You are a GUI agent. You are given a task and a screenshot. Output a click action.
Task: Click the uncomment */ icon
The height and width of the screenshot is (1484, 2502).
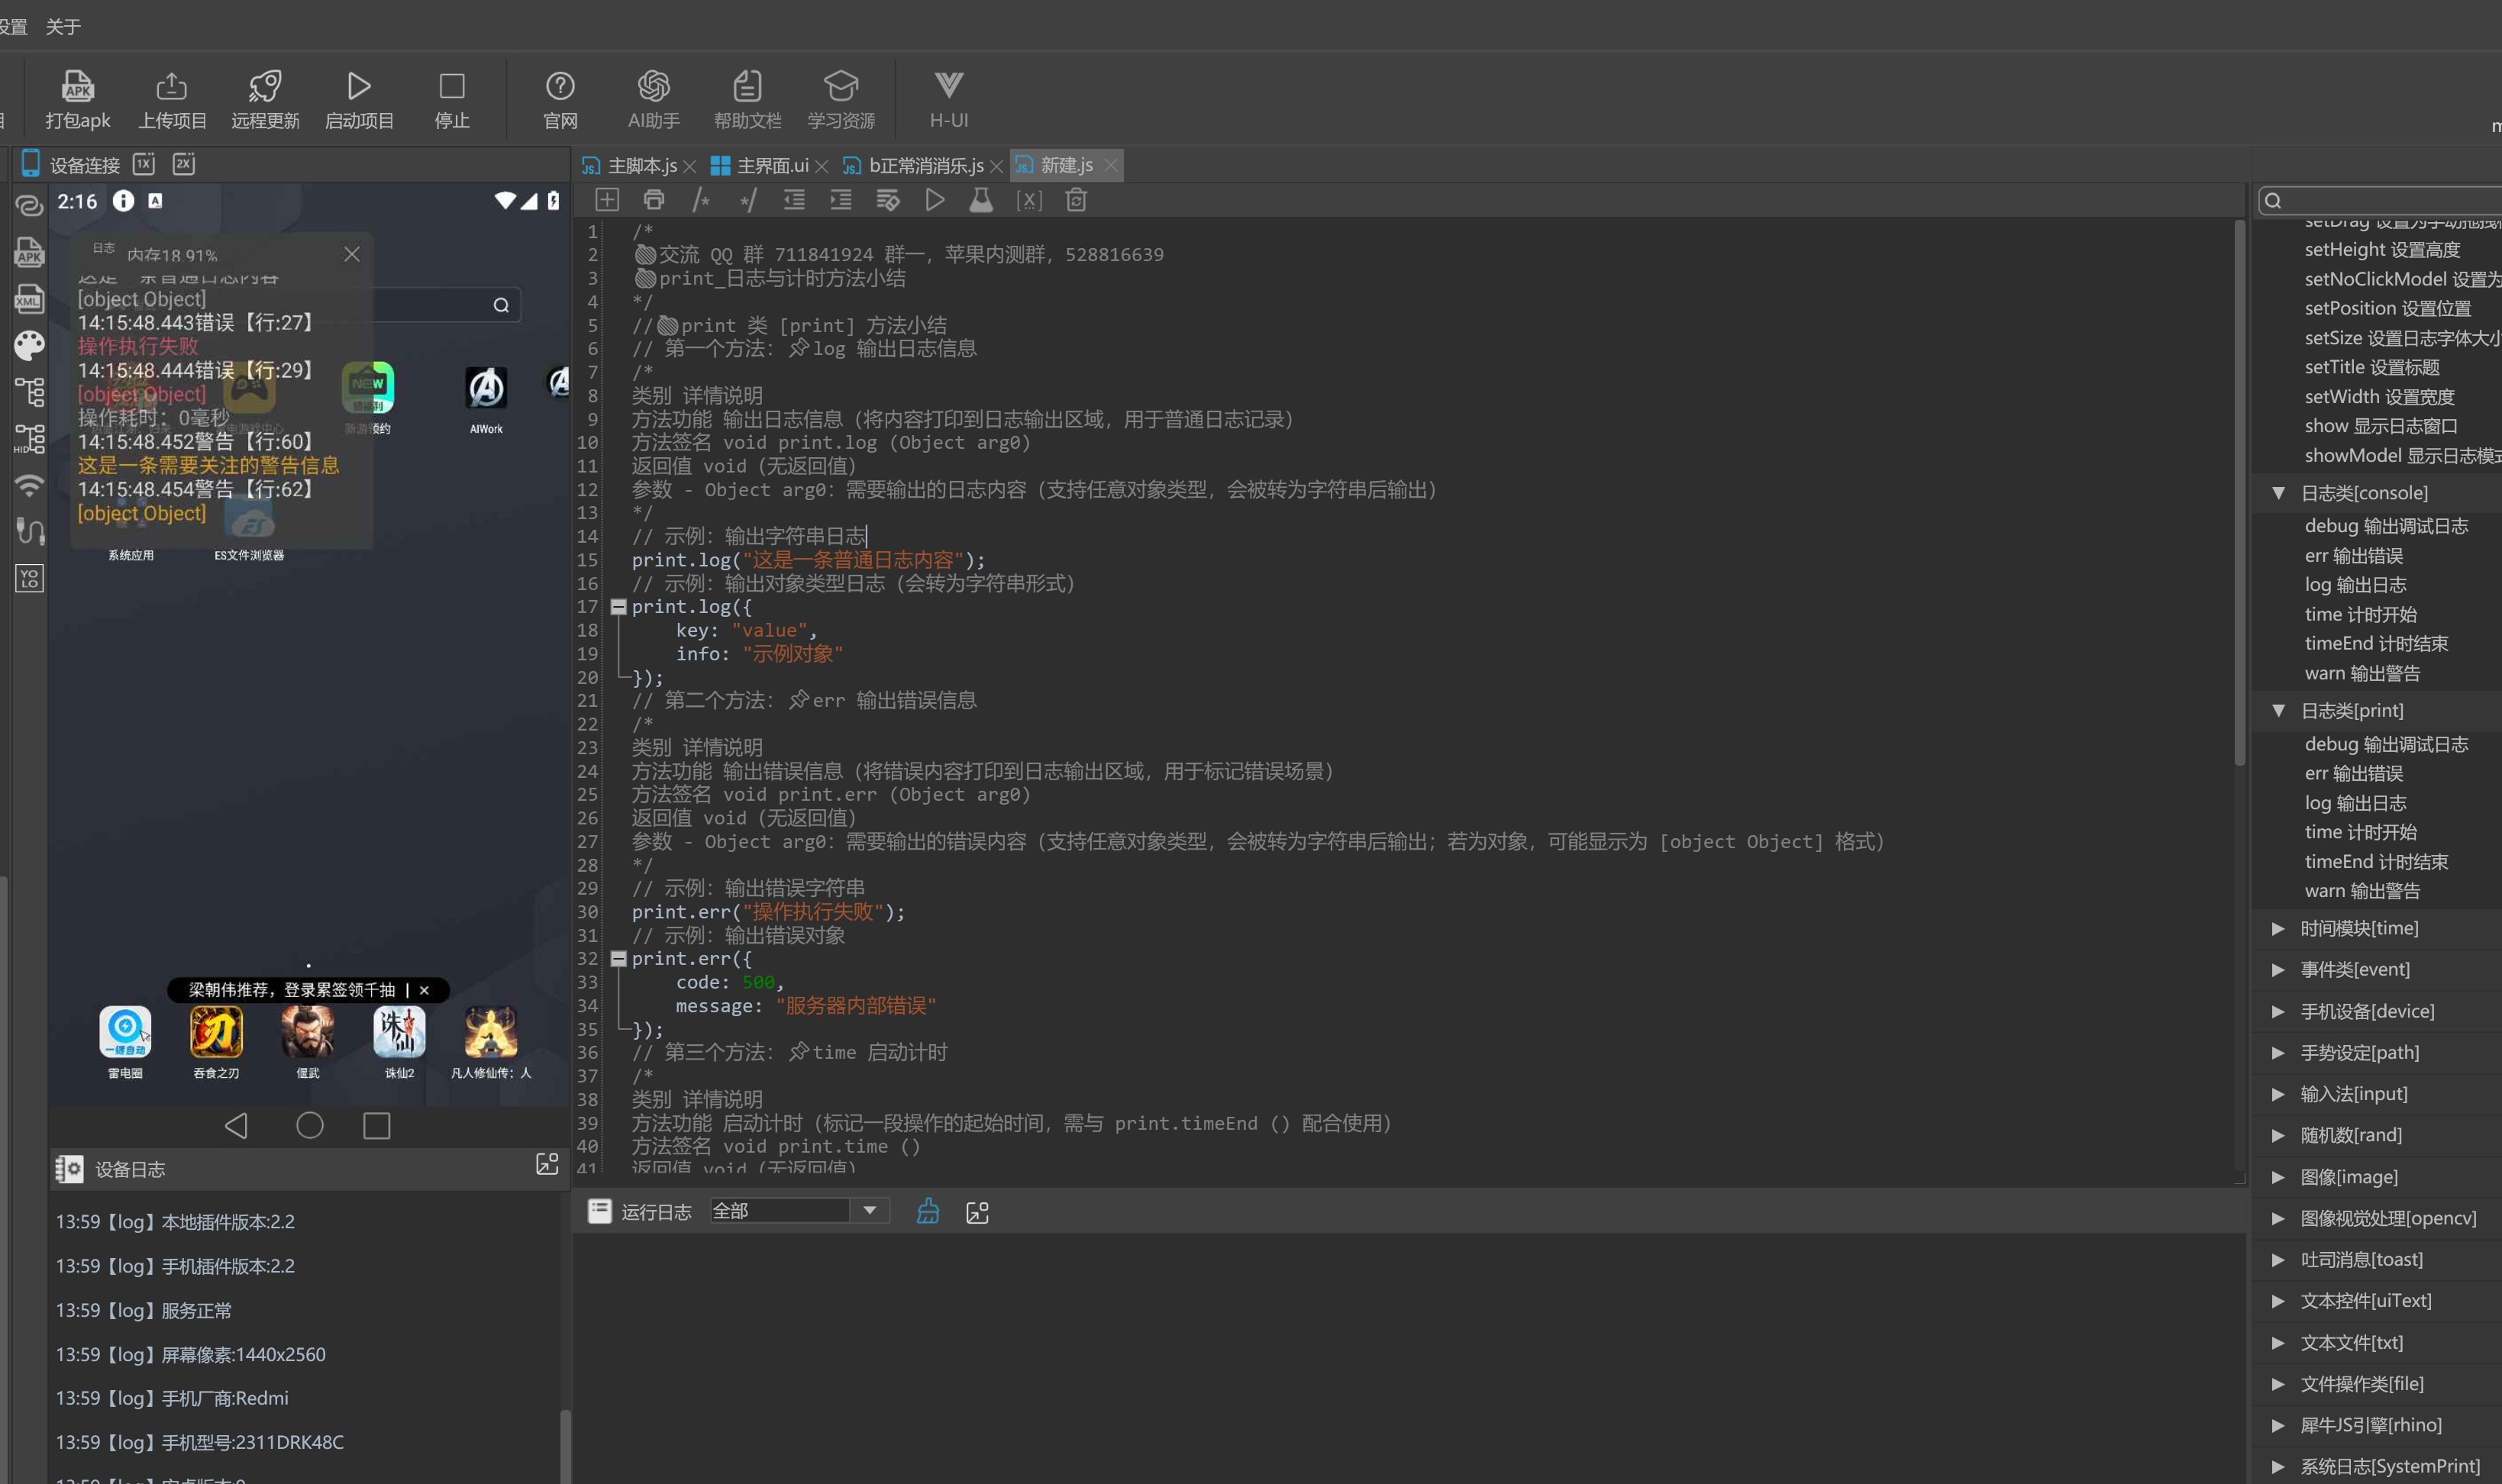click(748, 200)
